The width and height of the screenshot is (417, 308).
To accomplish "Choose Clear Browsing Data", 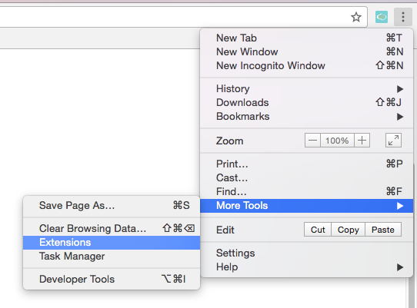I will pos(112,228).
